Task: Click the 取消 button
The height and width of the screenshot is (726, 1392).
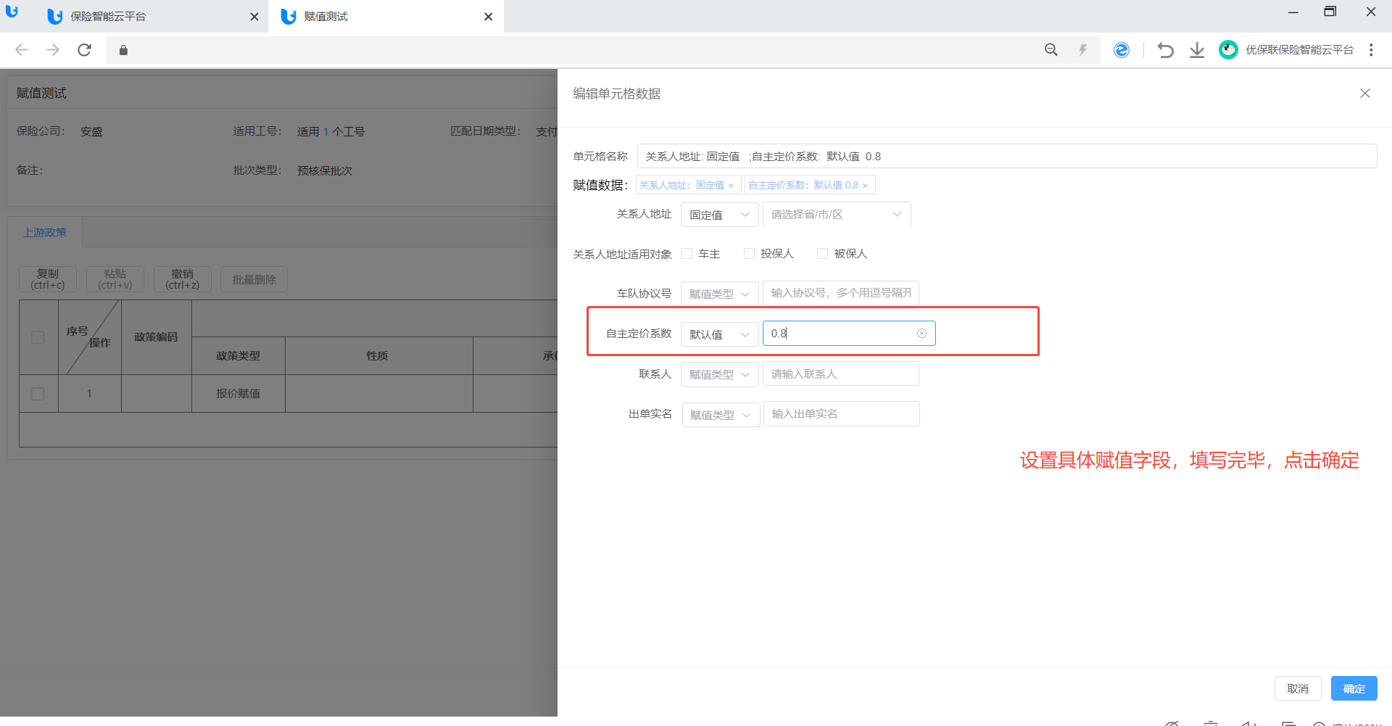Action: coord(1298,688)
